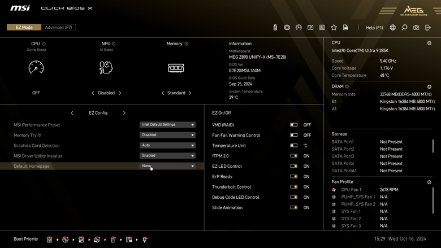441x248 pixels.
Task: Open the speedometer gauge toolbar icon
Action: pos(299,27)
